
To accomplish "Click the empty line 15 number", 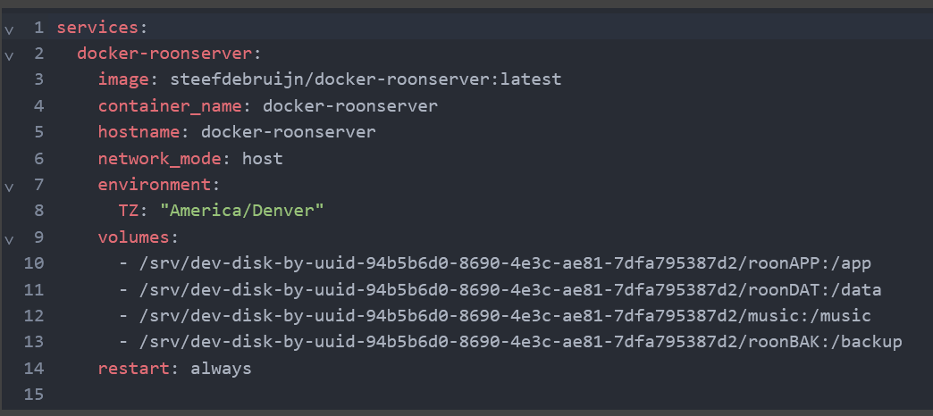I will click(x=34, y=394).
